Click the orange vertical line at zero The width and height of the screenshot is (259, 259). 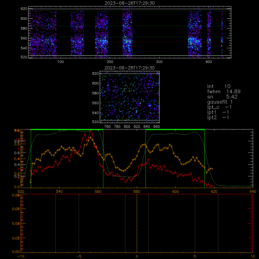pyautogui.click(x=137, y=223)
